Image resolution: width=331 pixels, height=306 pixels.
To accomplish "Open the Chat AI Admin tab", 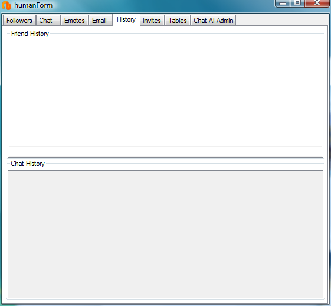I will coord(214,21).
